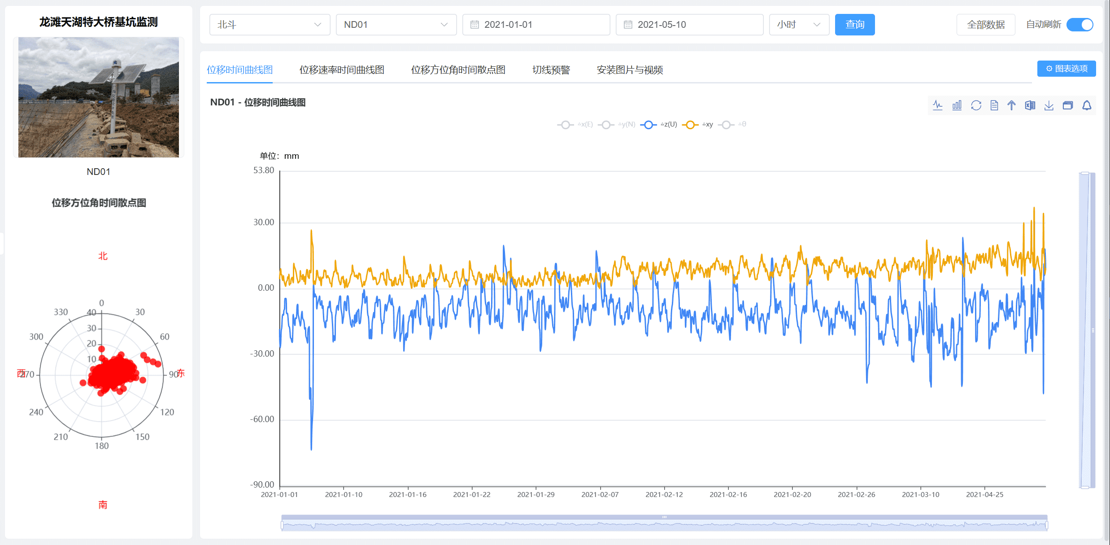Go to 安装图片与视频 tab
This screenshot has width=1110, height=545.
[630, 70]
